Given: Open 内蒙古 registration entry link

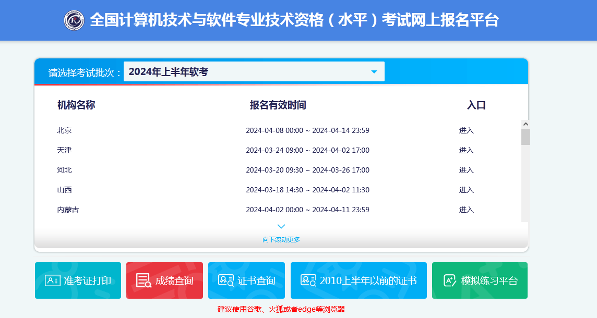Looking at the screenshot, I should click(466, 210).
